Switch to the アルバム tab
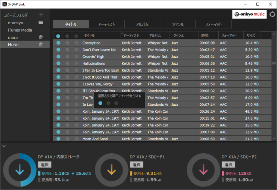277x190 pixels. coord(142,24)
